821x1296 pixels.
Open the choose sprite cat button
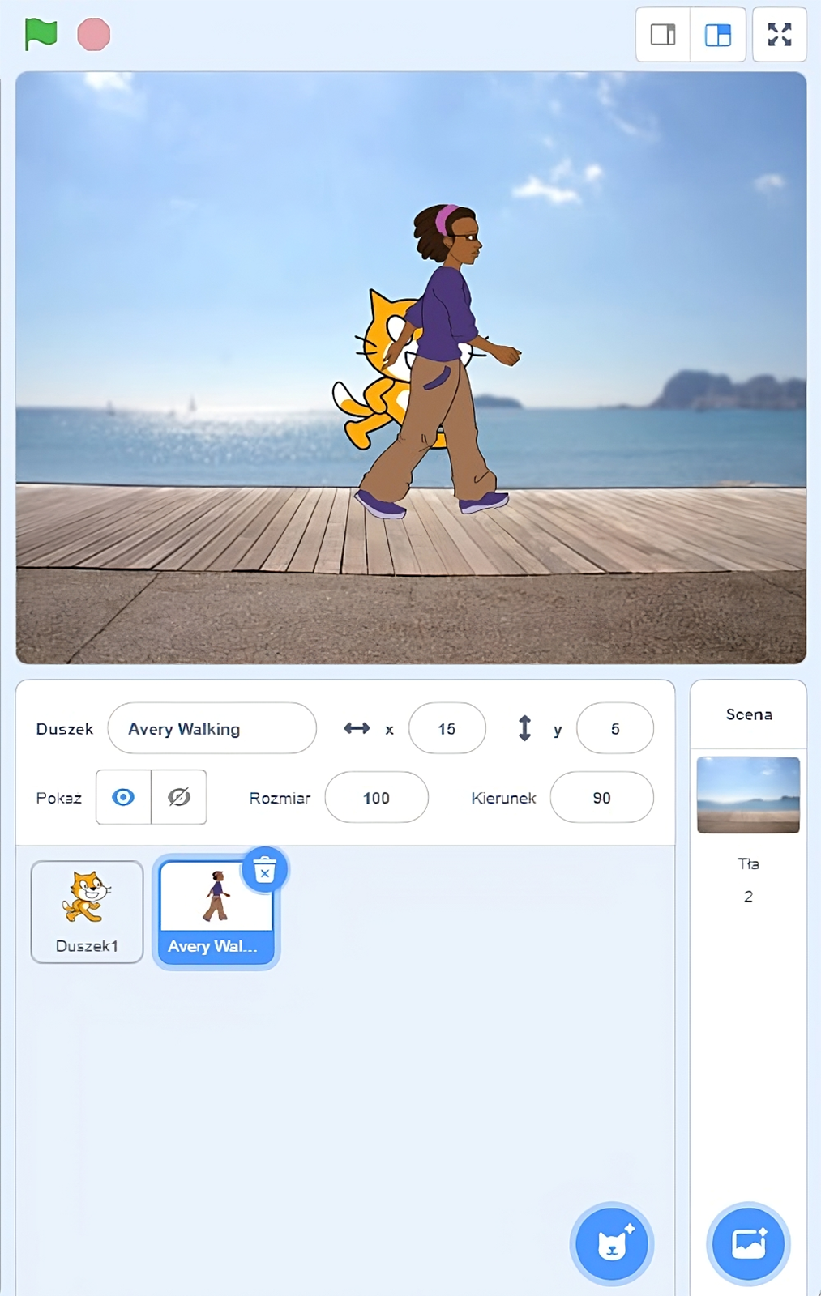click(x=612, y=1243)
